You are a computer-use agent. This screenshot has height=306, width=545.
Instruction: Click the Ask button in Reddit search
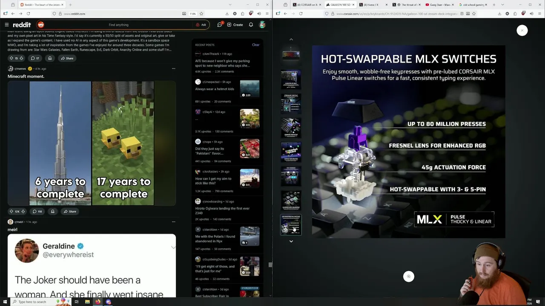pos(201,25)
